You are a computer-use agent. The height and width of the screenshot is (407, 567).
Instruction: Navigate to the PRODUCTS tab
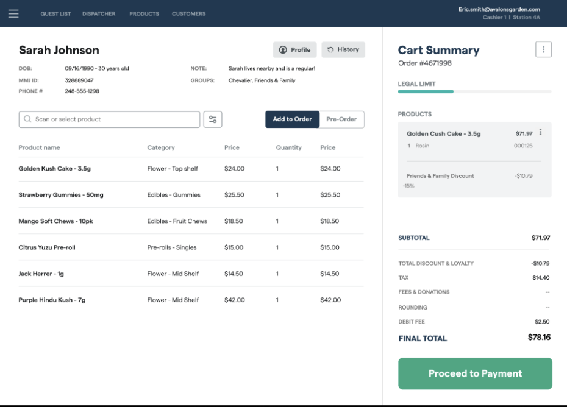tap(144, 13)
